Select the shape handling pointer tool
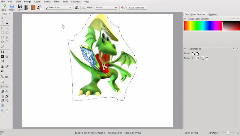 2,18
